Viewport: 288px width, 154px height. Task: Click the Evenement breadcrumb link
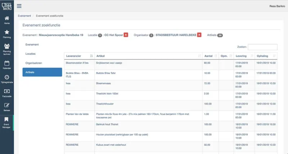(x=24, y=16)
